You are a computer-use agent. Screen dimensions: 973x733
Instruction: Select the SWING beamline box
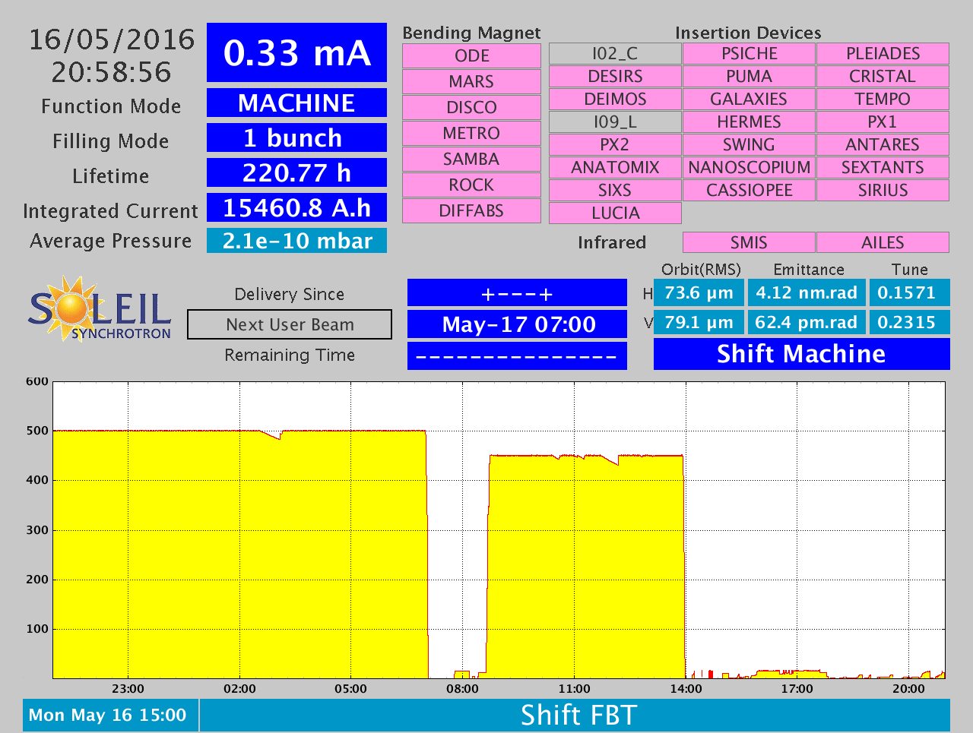[x=749, y=144]
